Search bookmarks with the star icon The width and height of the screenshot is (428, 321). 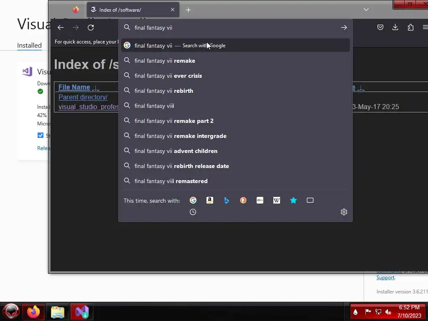(x=293, y=200)
